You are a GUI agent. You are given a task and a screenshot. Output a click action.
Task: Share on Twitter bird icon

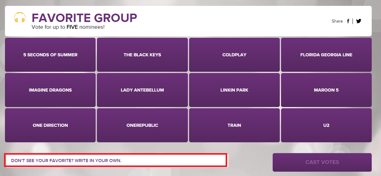pos(358,21)
